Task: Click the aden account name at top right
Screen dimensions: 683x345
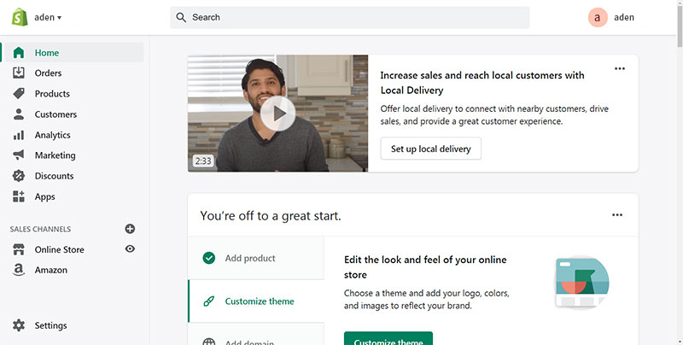Action: [x=624, y=17]
